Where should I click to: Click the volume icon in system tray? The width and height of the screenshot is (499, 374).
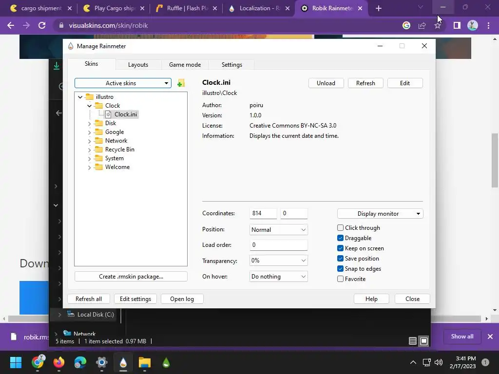point(439,362)
